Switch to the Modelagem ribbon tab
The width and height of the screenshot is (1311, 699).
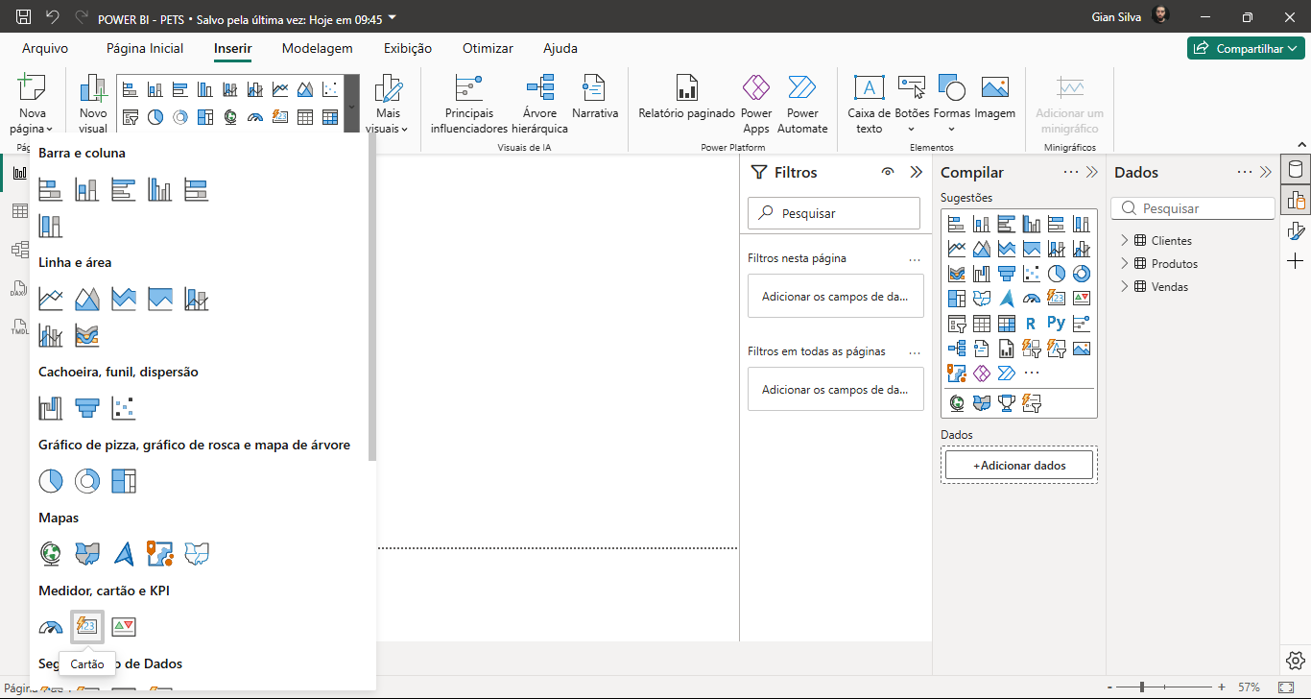pyautogui.click(x=317, y=48)
